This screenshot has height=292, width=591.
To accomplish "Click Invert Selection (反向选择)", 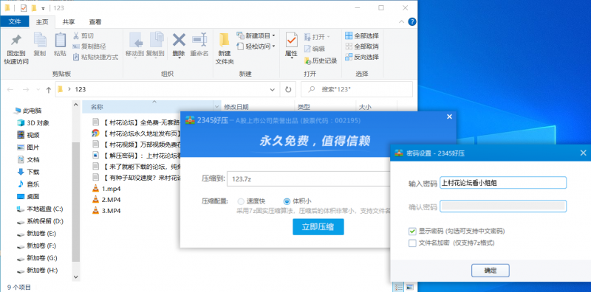I will click(x=362, y=57).
